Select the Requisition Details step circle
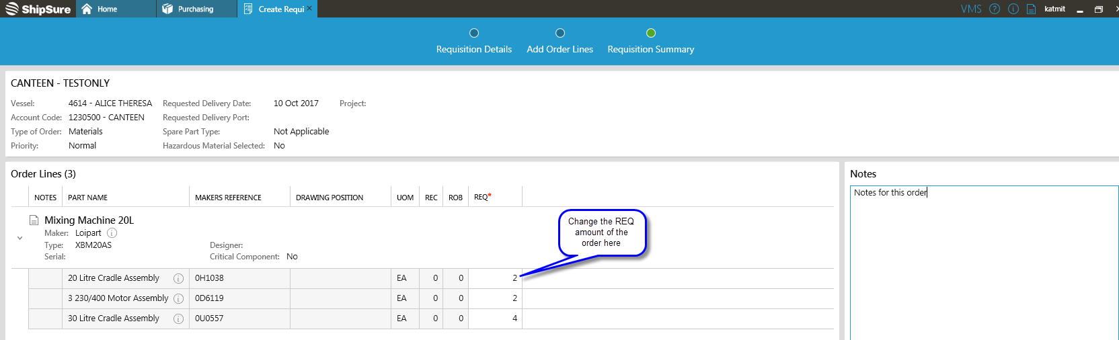This screenshot has width=1119, height=340. coord(474,33)
